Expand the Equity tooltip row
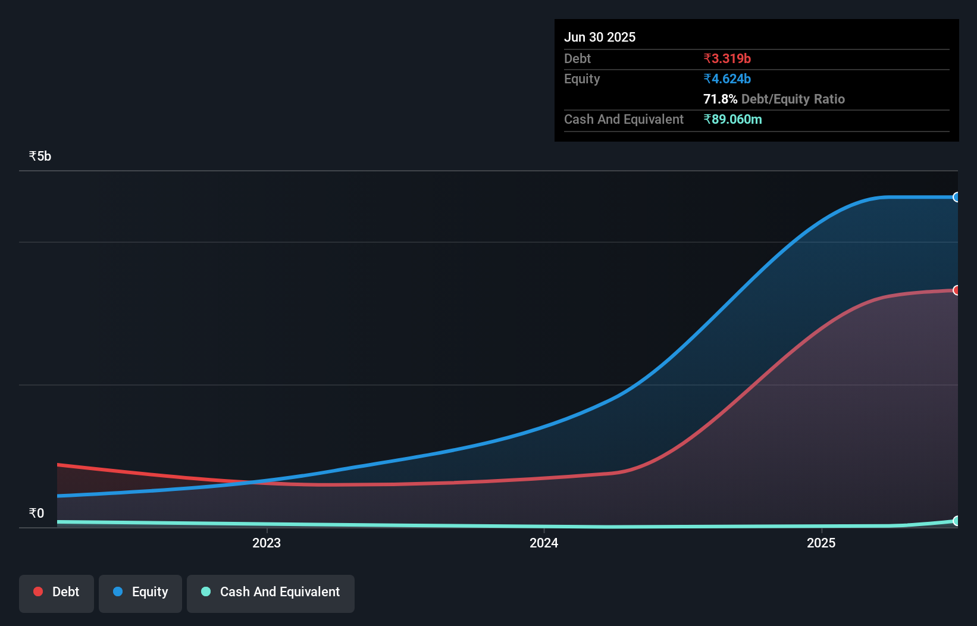This screenshot has height=626, width=977. (581, 79)
